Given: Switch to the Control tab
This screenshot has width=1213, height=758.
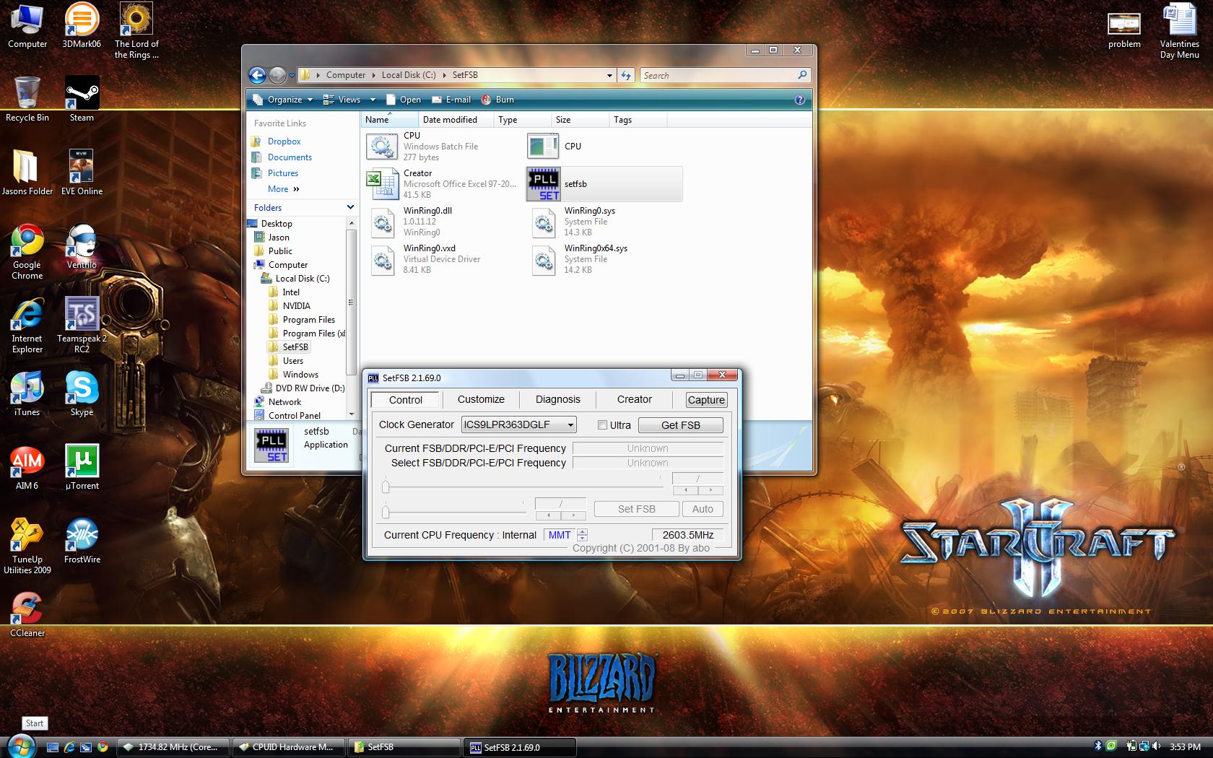Looking at the screenshot, I should (405, 399).
